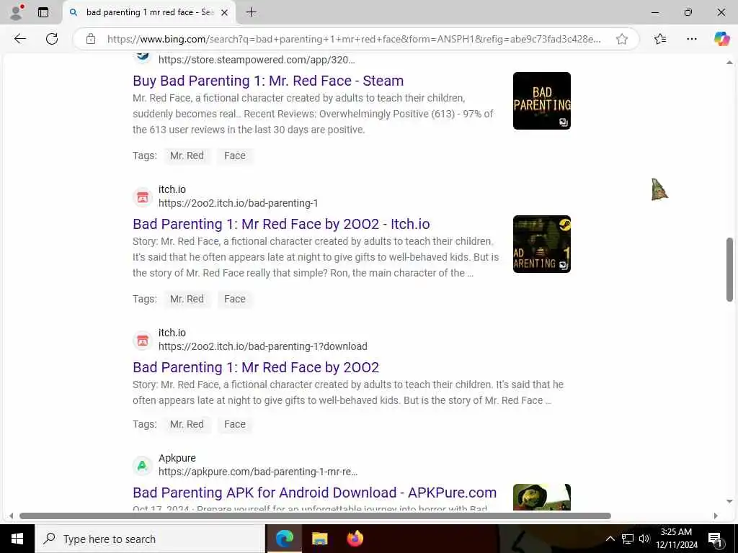738x553 pixels.
Task: Click itch.io favicon of first itch.io result
Action: (x=143, y=197)
